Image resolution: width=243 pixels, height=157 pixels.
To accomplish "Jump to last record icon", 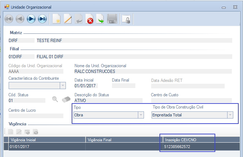I will pyautogui.click(x=42, y=19).
